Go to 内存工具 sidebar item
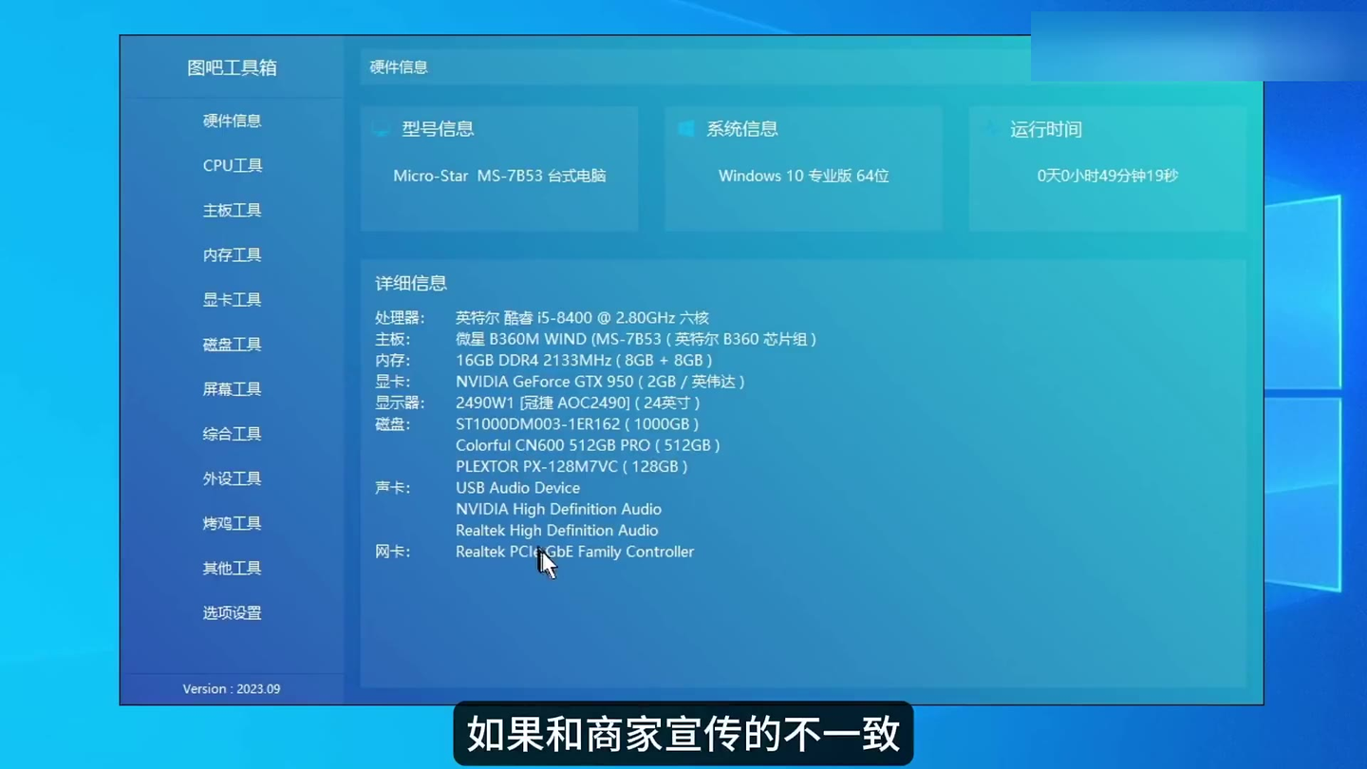The image size is (1367, 769). [232, 254]
